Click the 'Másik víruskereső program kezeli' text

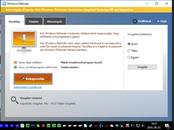82,62
